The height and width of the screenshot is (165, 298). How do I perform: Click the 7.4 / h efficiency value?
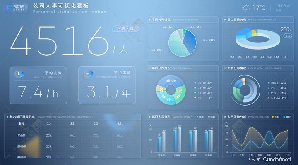(x=38, y=92)
